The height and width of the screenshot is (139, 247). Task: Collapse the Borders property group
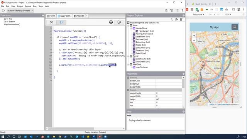click(x=128, y=78)
